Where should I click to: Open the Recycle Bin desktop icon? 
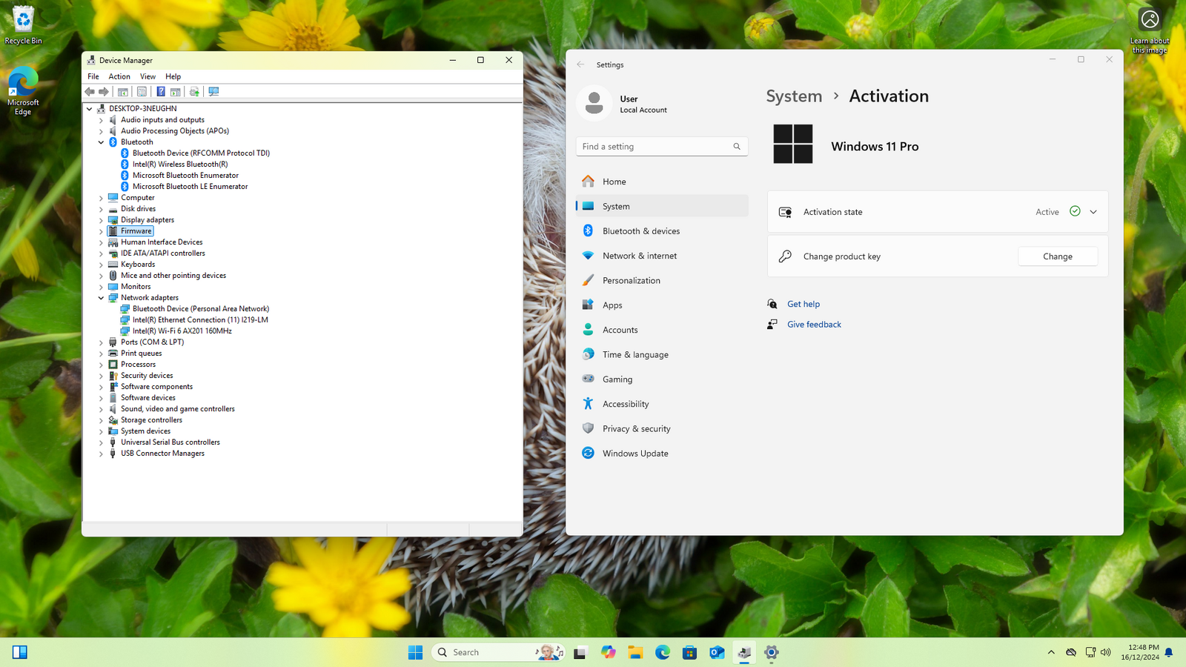click(x=23, y=25)
